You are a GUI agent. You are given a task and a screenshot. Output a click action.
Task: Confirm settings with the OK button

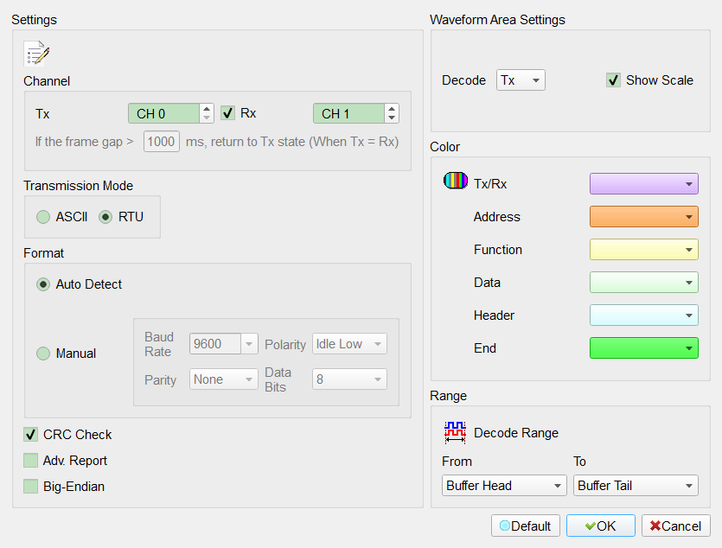tap(601, 526)
